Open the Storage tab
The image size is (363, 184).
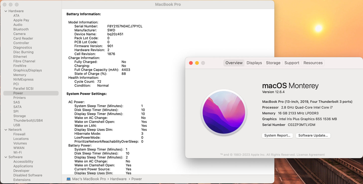273,63
